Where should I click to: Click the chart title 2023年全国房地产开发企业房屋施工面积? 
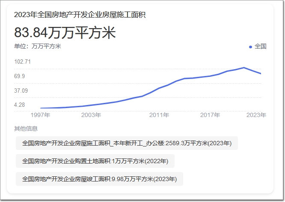coord(80,15)
